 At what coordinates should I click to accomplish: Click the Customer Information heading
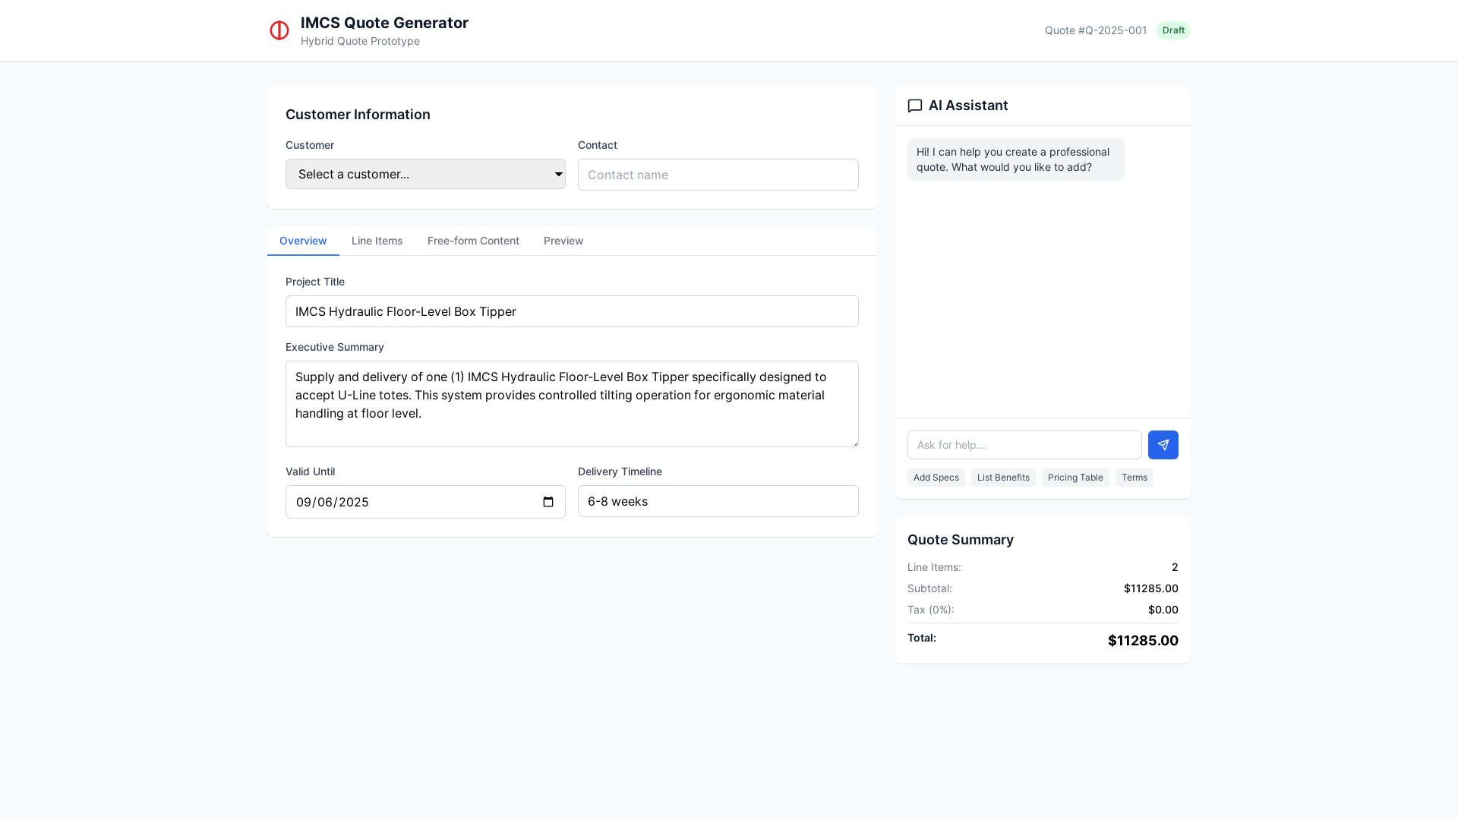pos(358,115)
